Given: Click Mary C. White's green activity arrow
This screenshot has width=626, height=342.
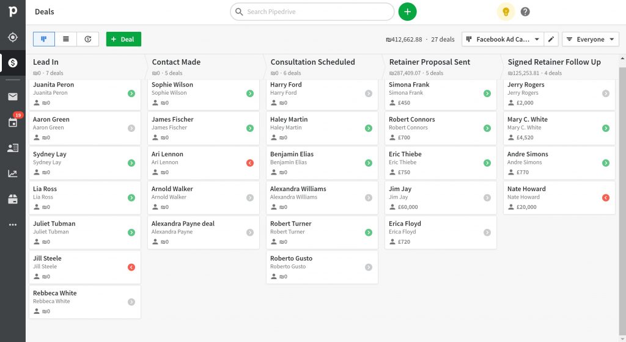Looking at the screenshot, I should 606,128.
